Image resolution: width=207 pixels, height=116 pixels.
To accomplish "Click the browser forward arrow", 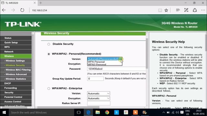I will coord(13,10).
